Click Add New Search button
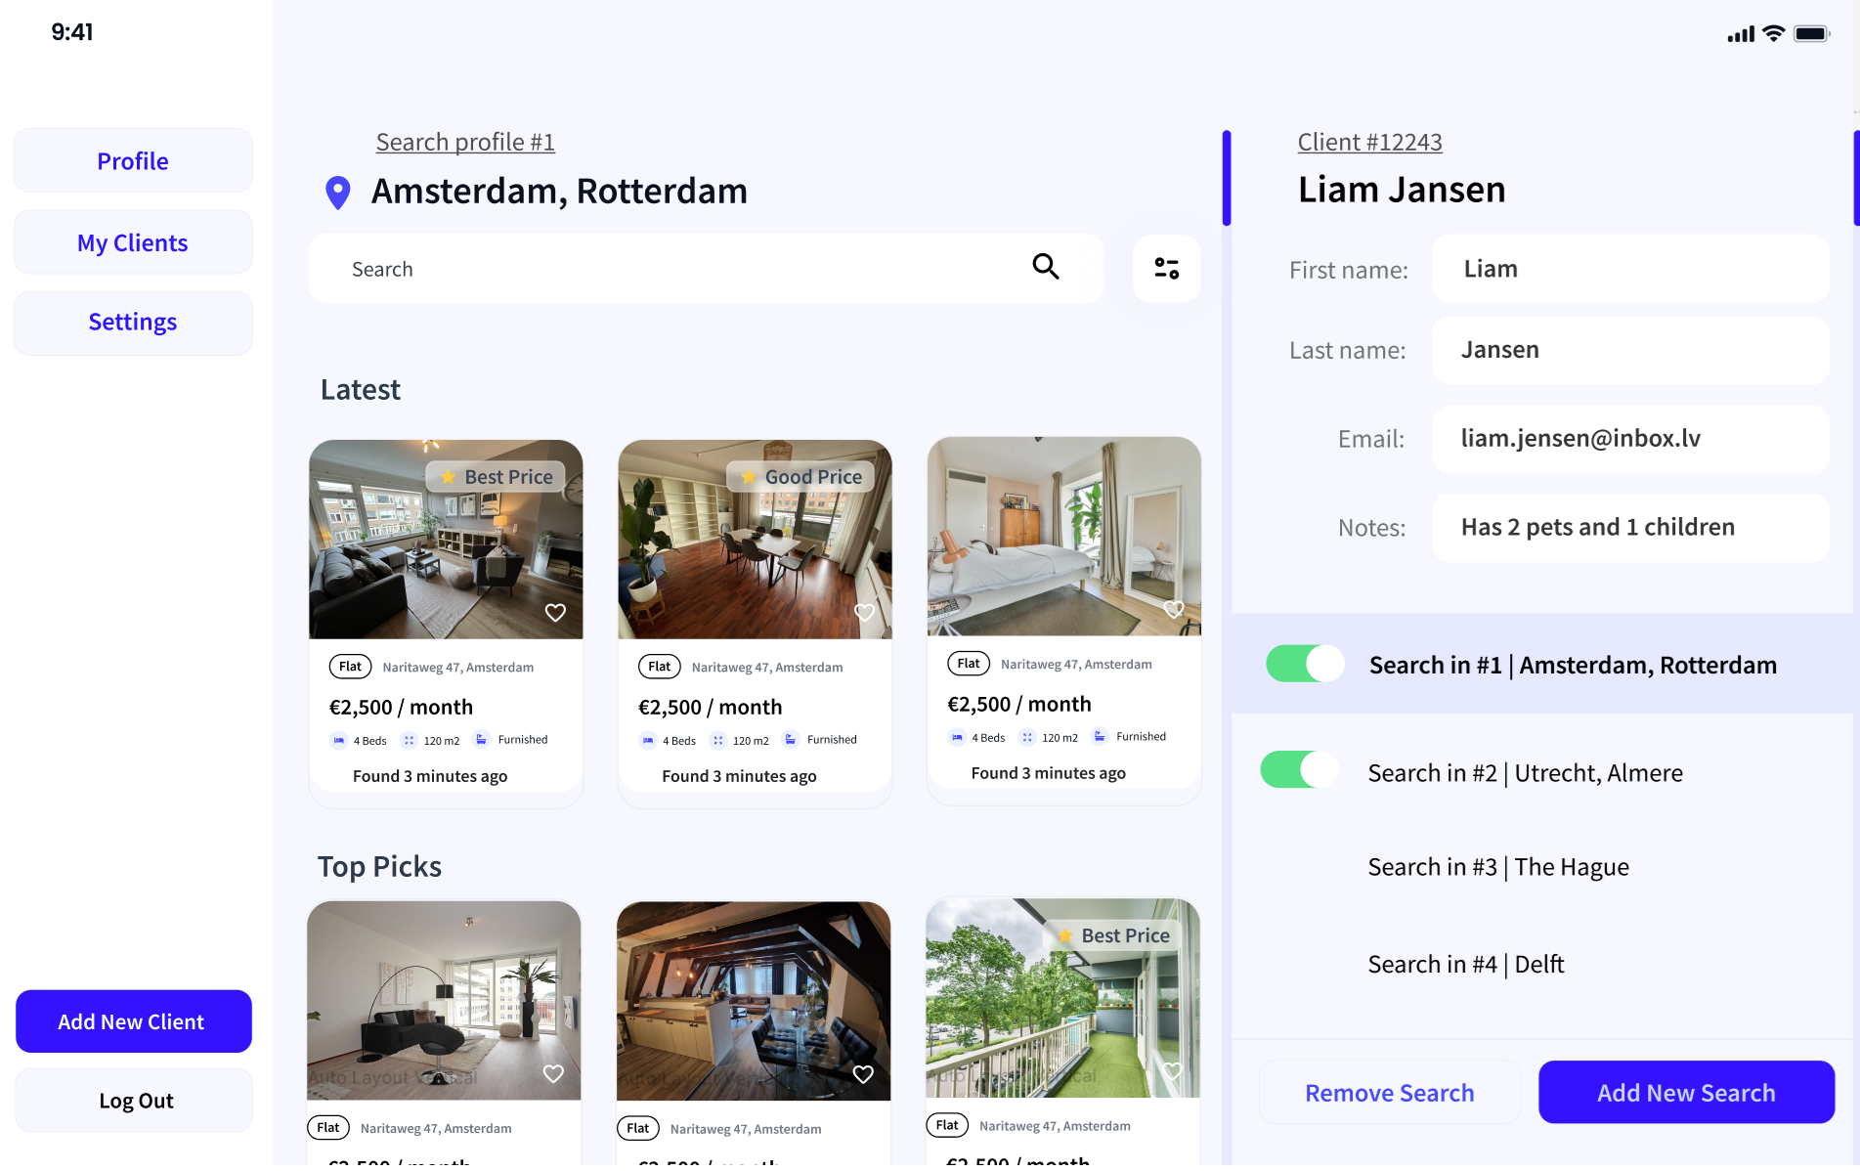Image resolution: width=1860 pixels, height=1171 pixels. coord(1686,1092)
